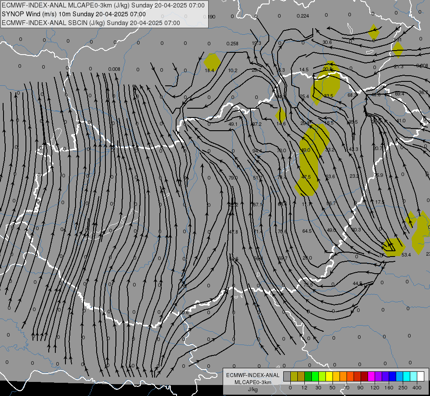Select the magenta legend swatch
The image size is (430, 396).
click(x=371, y=376)
